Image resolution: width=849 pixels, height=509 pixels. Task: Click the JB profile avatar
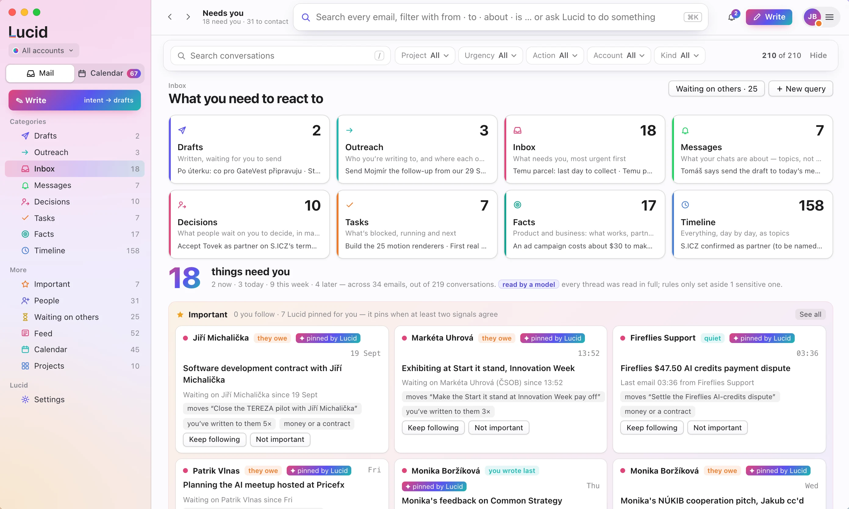812,17
